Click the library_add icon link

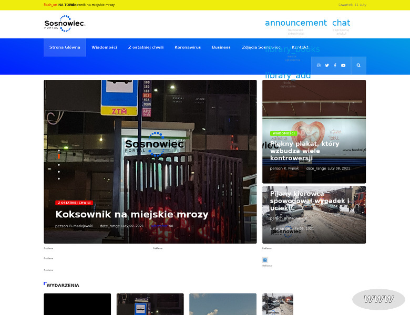(x=288, y=76)
